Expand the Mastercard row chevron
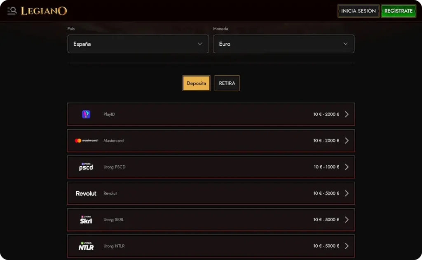The image size is (422, 260). click(347, 140)
